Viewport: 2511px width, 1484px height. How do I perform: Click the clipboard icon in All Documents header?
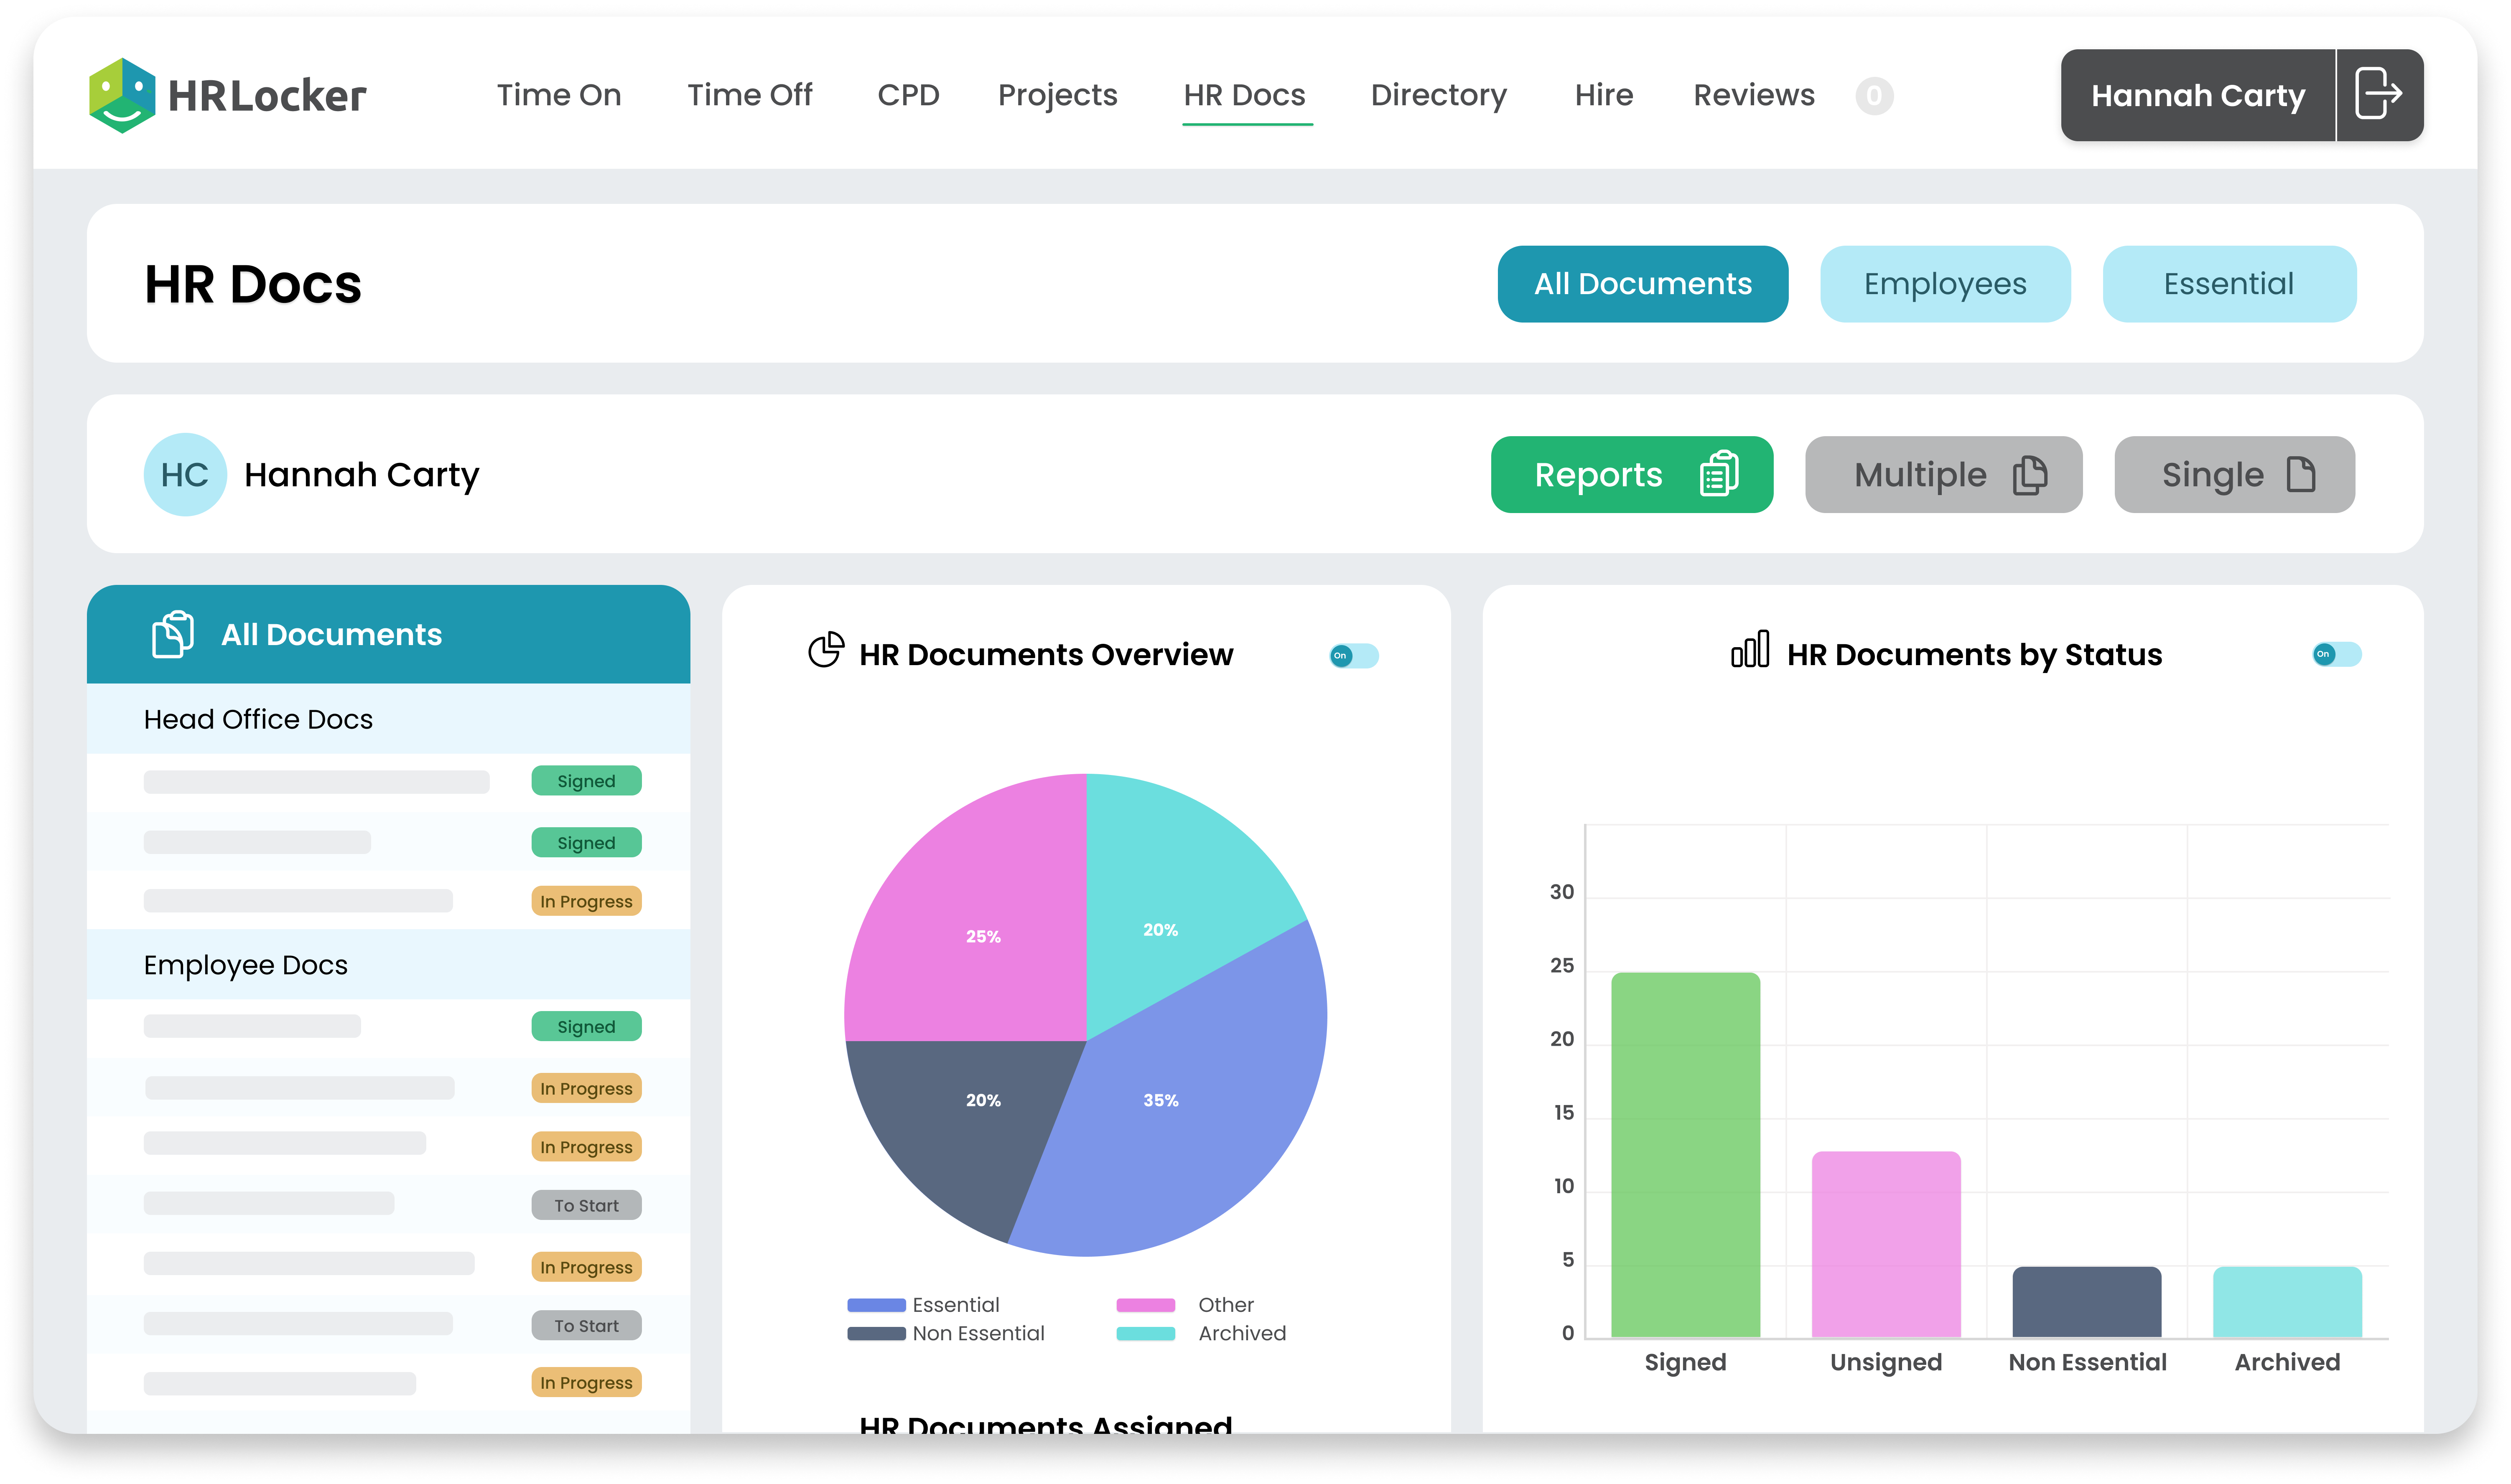point(172,634)
